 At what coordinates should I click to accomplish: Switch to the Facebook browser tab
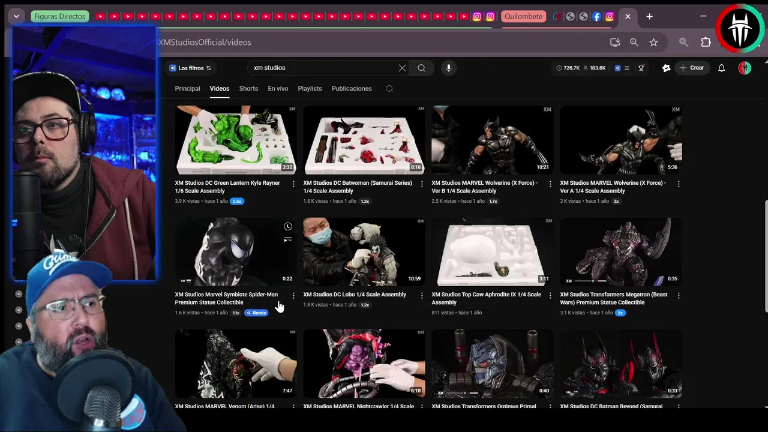[x=596, y=17]
